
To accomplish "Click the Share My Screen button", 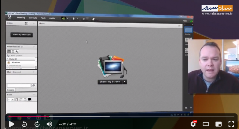I will (110, 82).
